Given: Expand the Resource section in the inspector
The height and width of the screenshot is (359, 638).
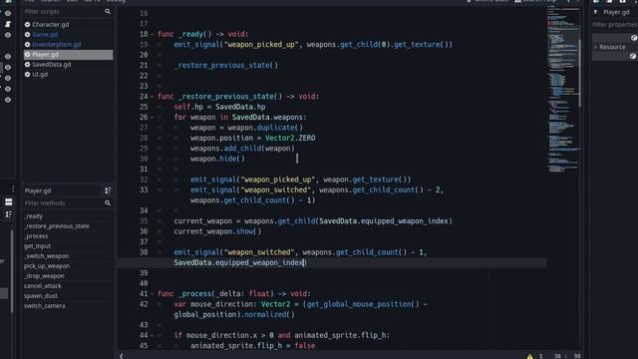Looking at the screenshot, I should pyautogui.click(x=595, y=47).
